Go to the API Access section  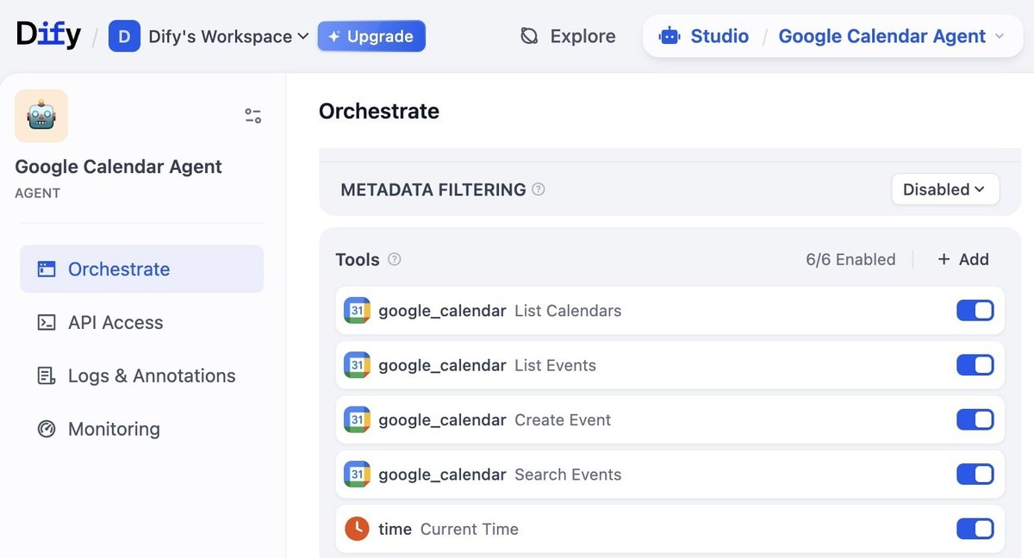(115, 322)
